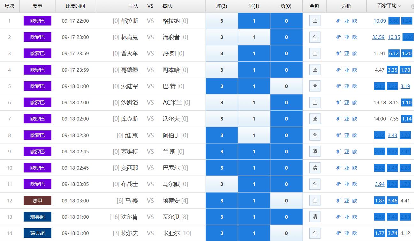
Task: Click 清 button for 奥西耶 vs 巴塞尔
Action: coord(315,168)
